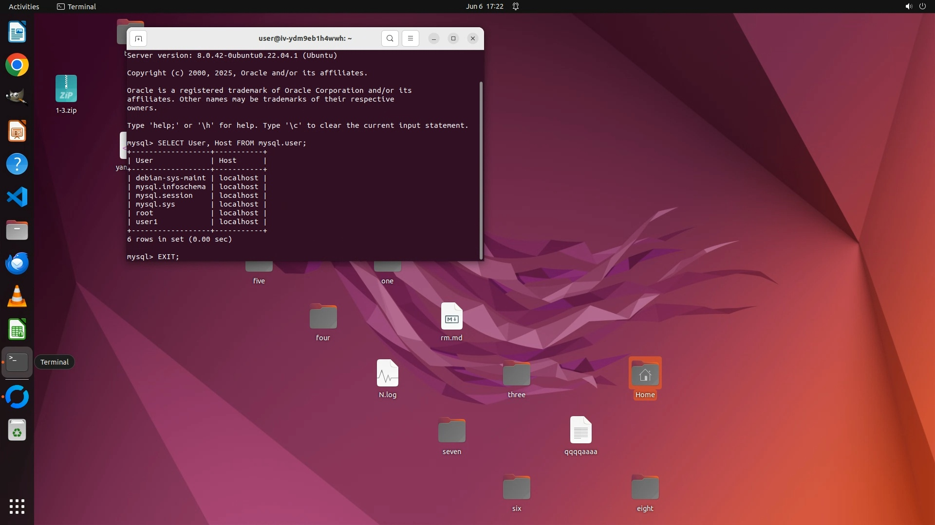The height and width of the screenshot is (525, 935).
Task: Open the date and time calendar panel
Action: pyautogui.click(x=484, y=6)
